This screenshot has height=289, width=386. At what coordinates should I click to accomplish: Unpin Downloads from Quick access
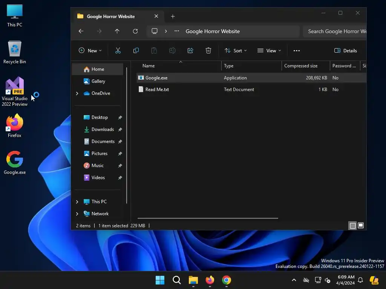point(120,129)
